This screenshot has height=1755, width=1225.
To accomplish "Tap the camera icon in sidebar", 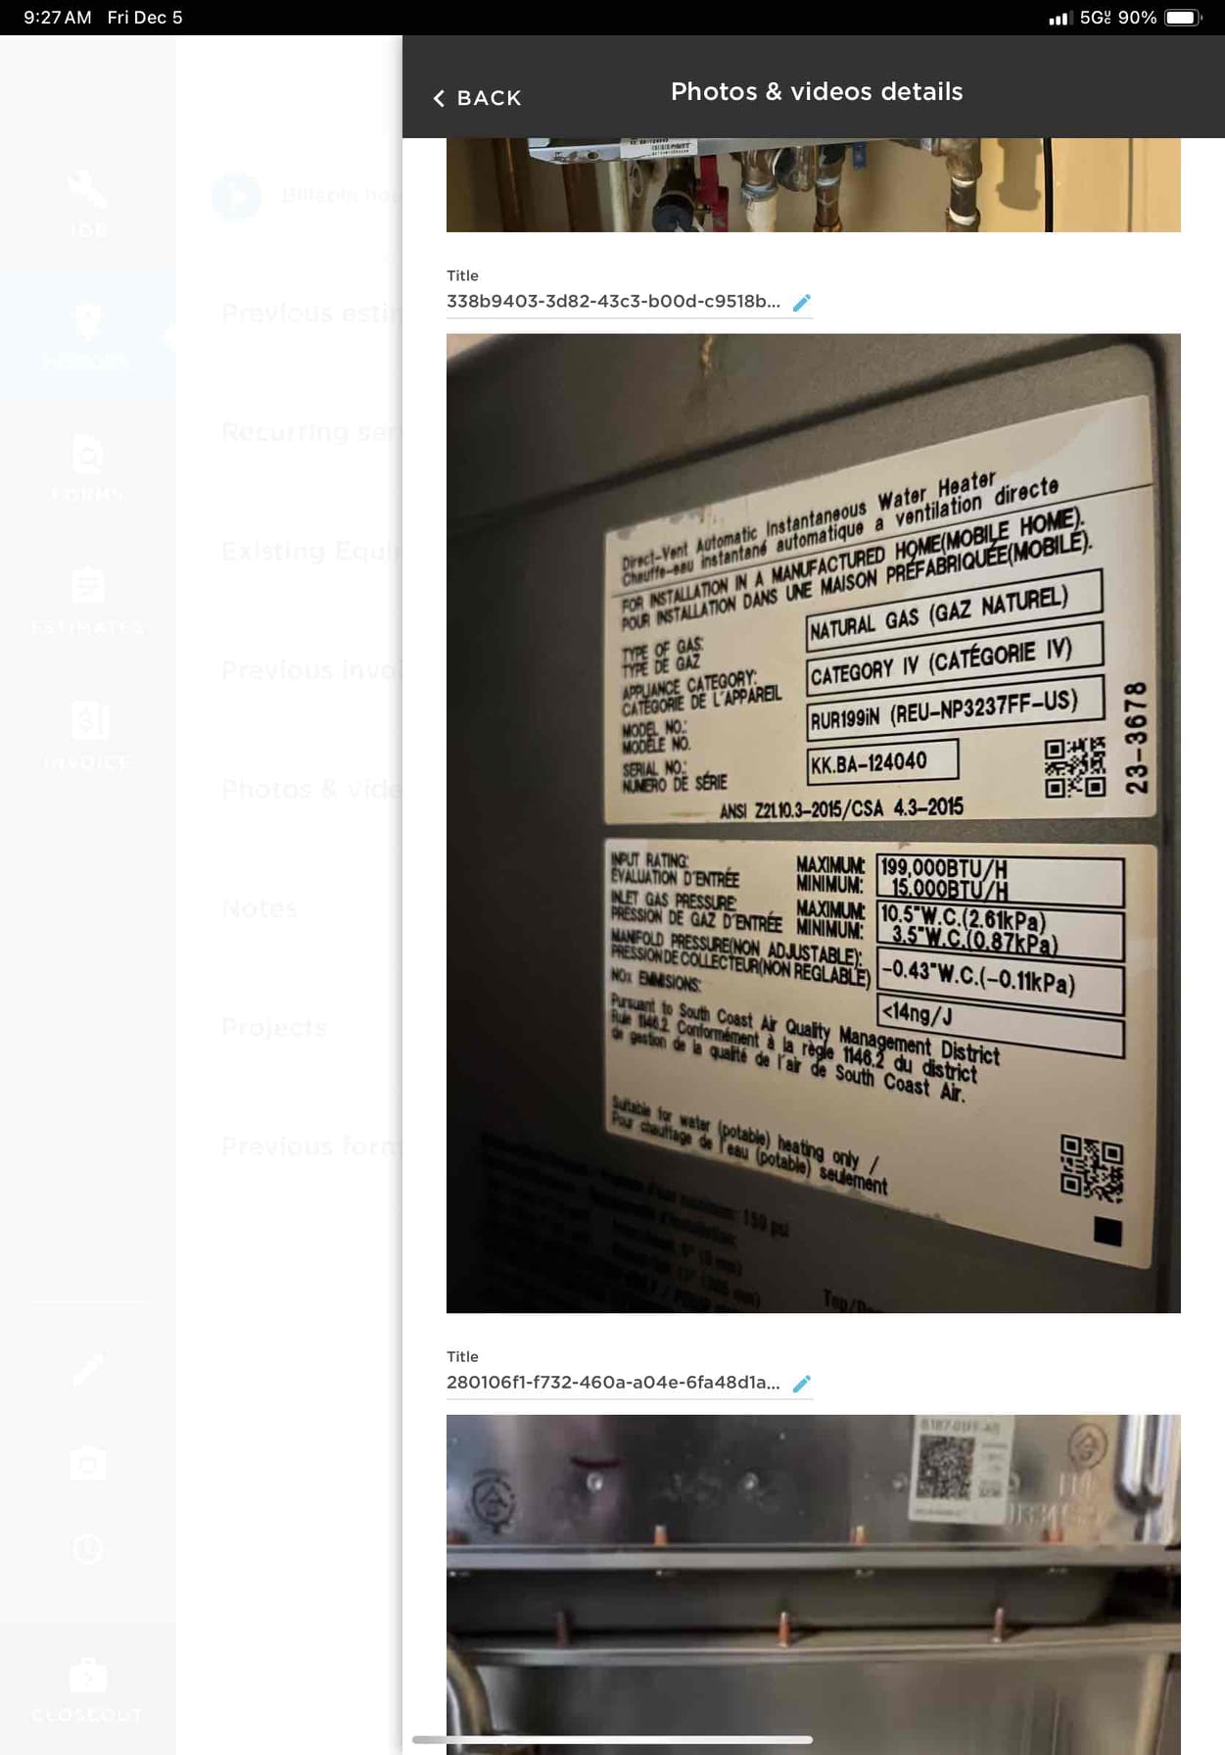I will tap(88, 1463).
